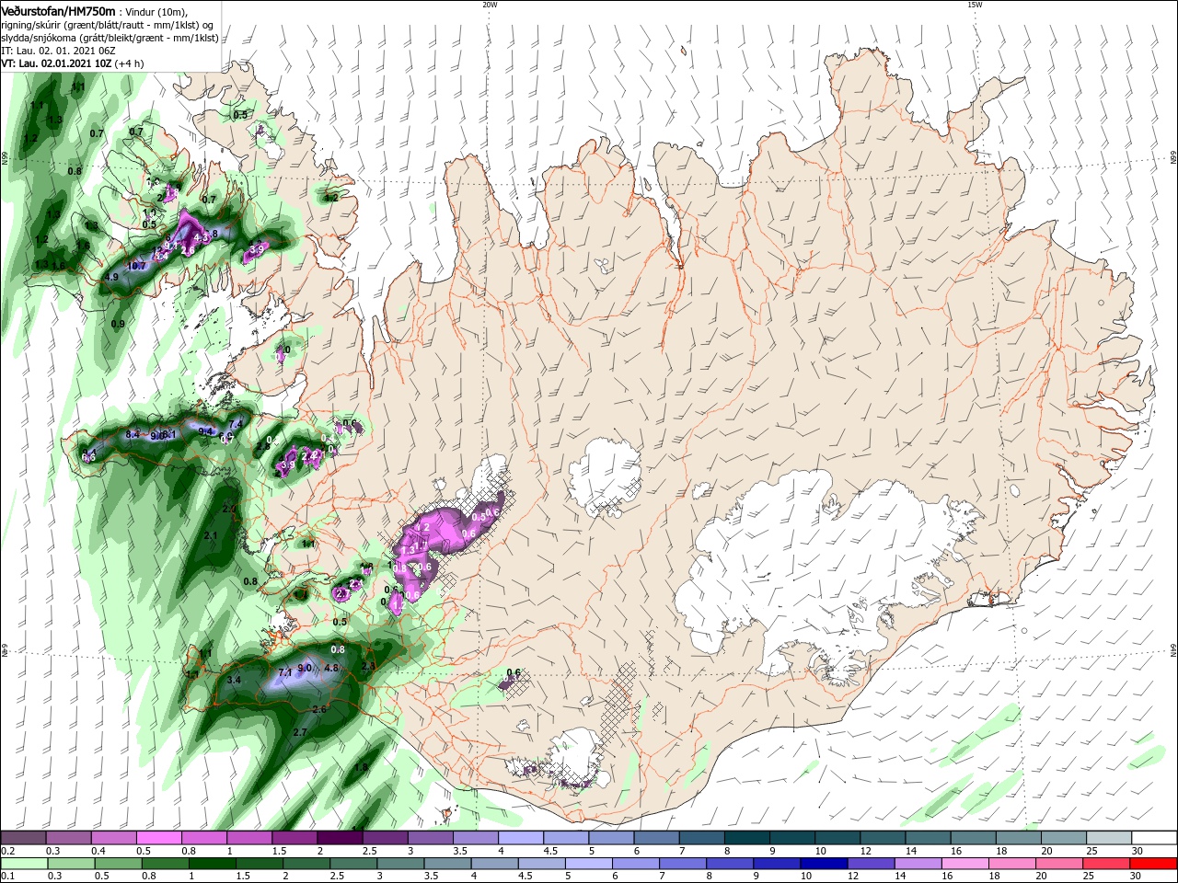
Task: Click the dark green rain swatch between 1 and 1.5
Action: click(x=212, y=864)
